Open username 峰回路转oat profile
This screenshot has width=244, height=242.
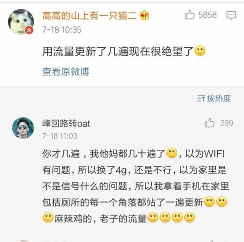(66, 123)
